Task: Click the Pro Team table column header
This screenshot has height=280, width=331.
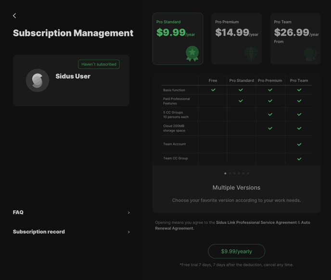Action: (299, 80)
